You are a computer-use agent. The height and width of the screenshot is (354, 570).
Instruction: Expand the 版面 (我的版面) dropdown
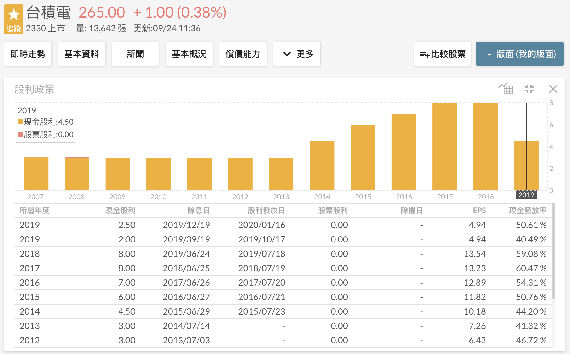tap(520, 54)
